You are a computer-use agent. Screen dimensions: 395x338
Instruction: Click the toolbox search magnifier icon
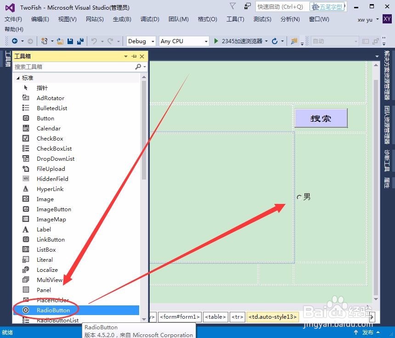(x=138, y=67)
